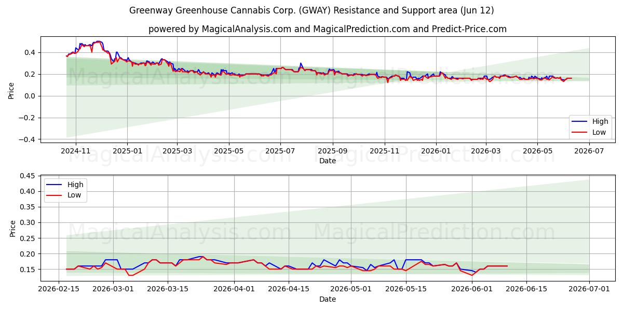Click the −0.4 tick on upper price axis
This screenshot has height=311, width=623.
pos(26,139)
